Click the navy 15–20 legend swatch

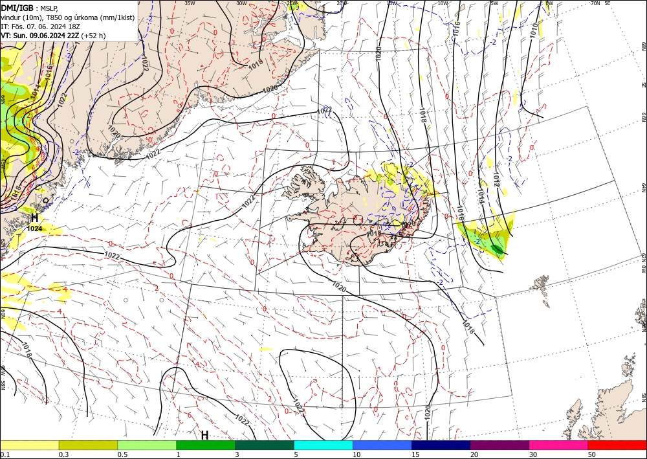441,445
